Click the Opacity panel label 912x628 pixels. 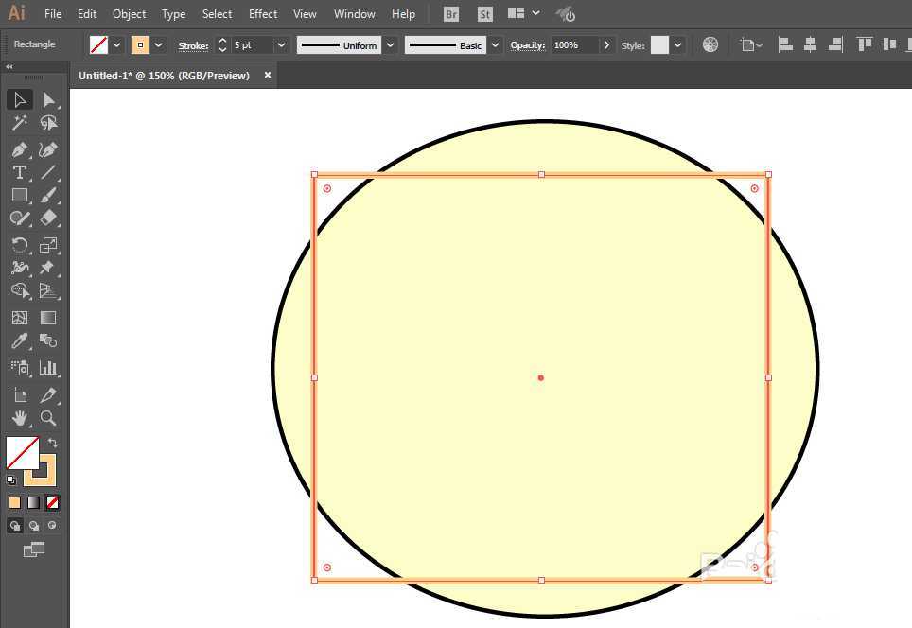(528, 45)
